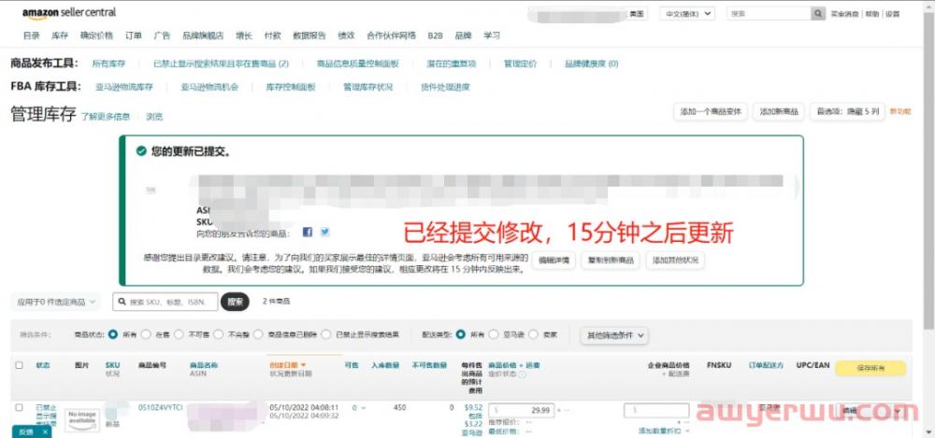Click the No image available thumbnail
This screenshot has height=438, width=935.
82,419
